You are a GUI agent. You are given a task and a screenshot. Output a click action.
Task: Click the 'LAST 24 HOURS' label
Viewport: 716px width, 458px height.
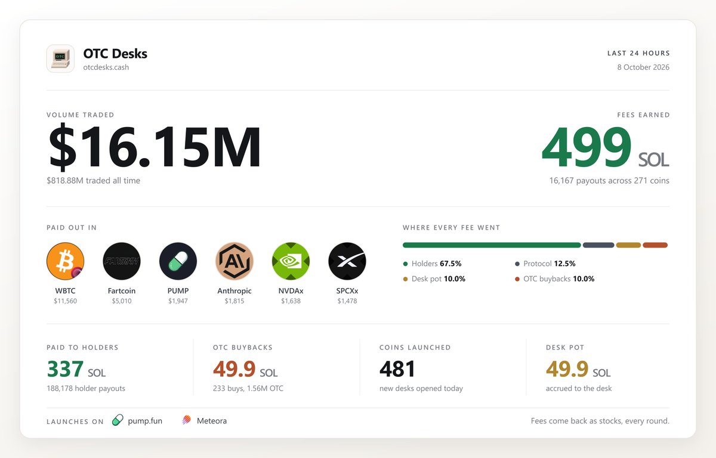(x=638, y=53)
